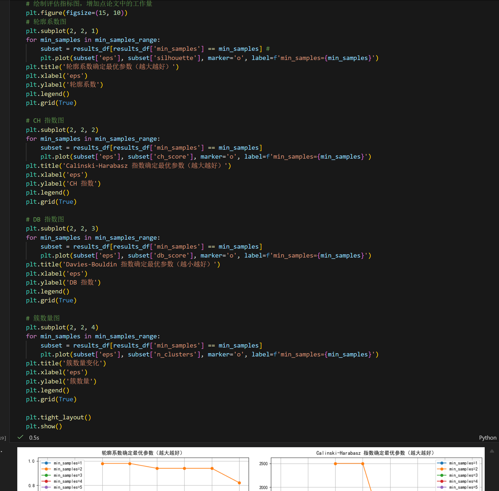The height and width of the screenshot is (491, 499).
Task: Click the plot line using subset['ch_score']
Action: 206,156
